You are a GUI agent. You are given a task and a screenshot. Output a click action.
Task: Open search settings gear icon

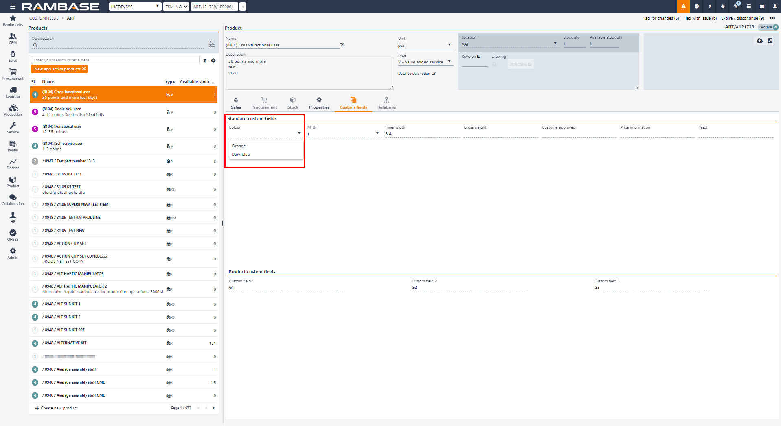[x=213, y=60]
